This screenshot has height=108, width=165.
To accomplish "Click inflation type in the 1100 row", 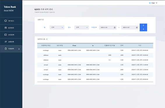I will pos(46,60).
